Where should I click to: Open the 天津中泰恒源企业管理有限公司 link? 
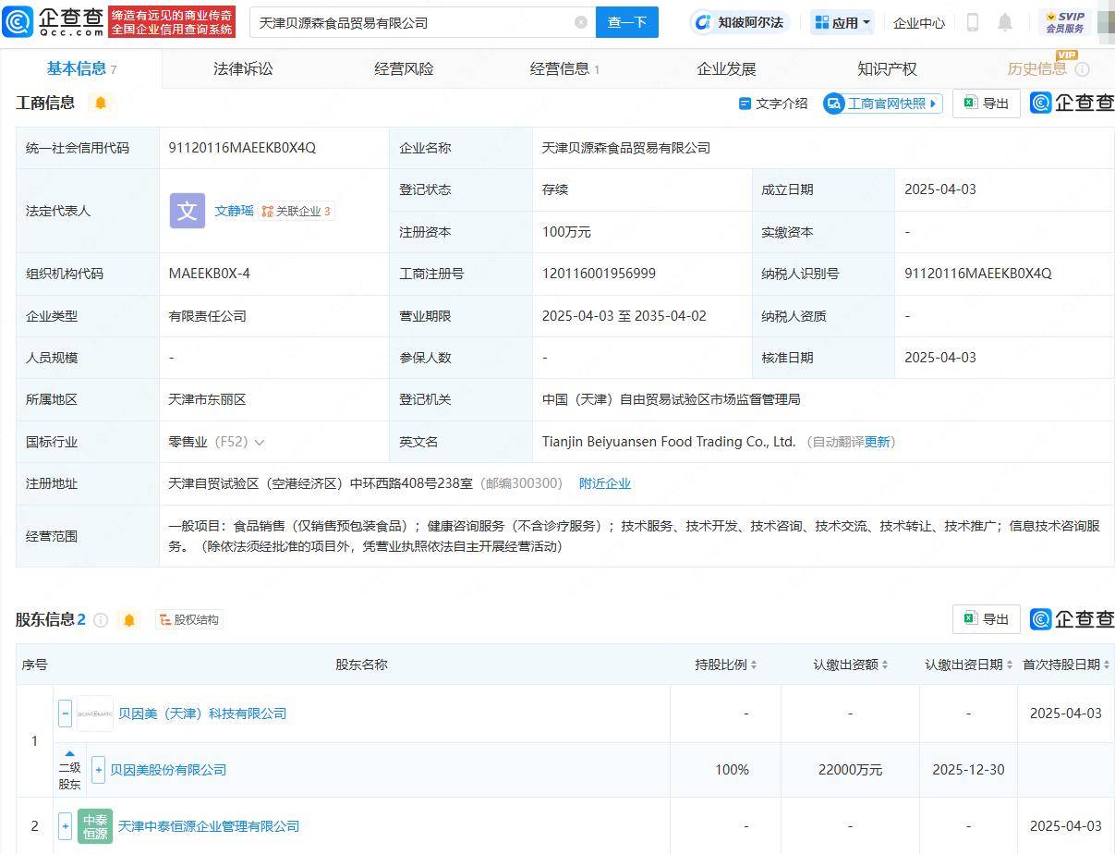209,826
